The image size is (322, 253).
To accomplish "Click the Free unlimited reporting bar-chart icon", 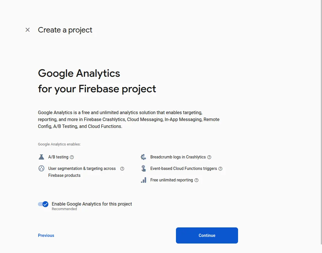I will click(x=143, y=180).
